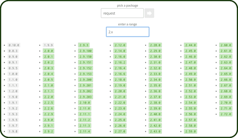Select version 2.0.0
238x138 pixels.
click(x=49, y=51)
